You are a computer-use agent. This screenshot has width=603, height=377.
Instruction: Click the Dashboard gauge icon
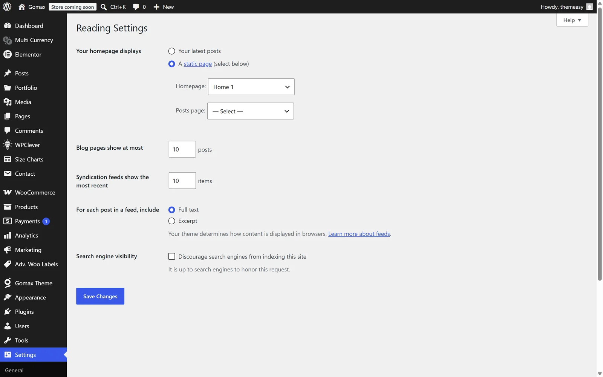pos(8,26)
